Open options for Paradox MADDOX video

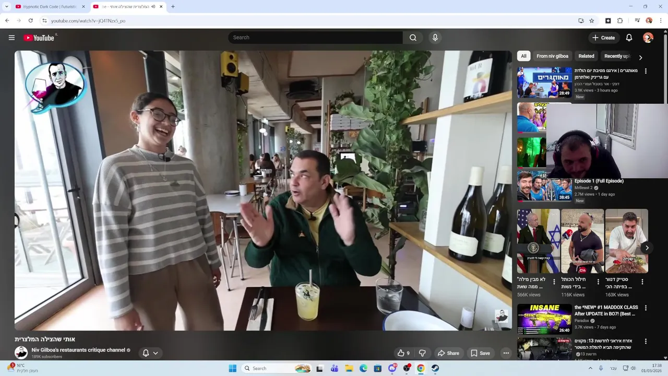646,308
